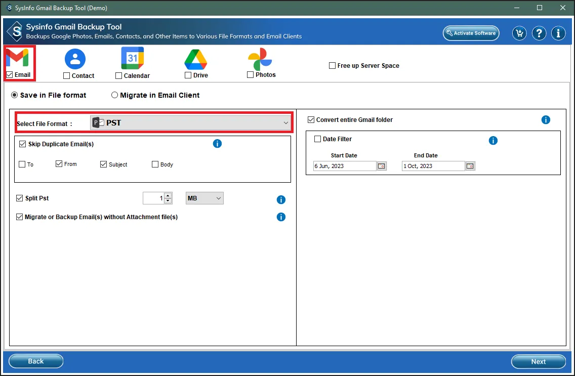The height and width of the screenshot is (376, 575).
Task: Toggle Migrate or Backup without Attachment checkbox
Action: coord(19,217)
